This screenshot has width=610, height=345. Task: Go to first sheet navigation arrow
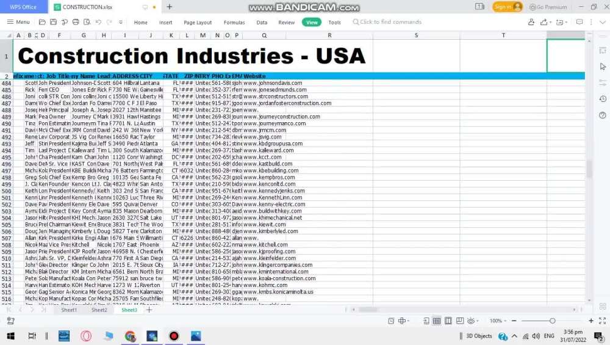(x=9, y=310)
